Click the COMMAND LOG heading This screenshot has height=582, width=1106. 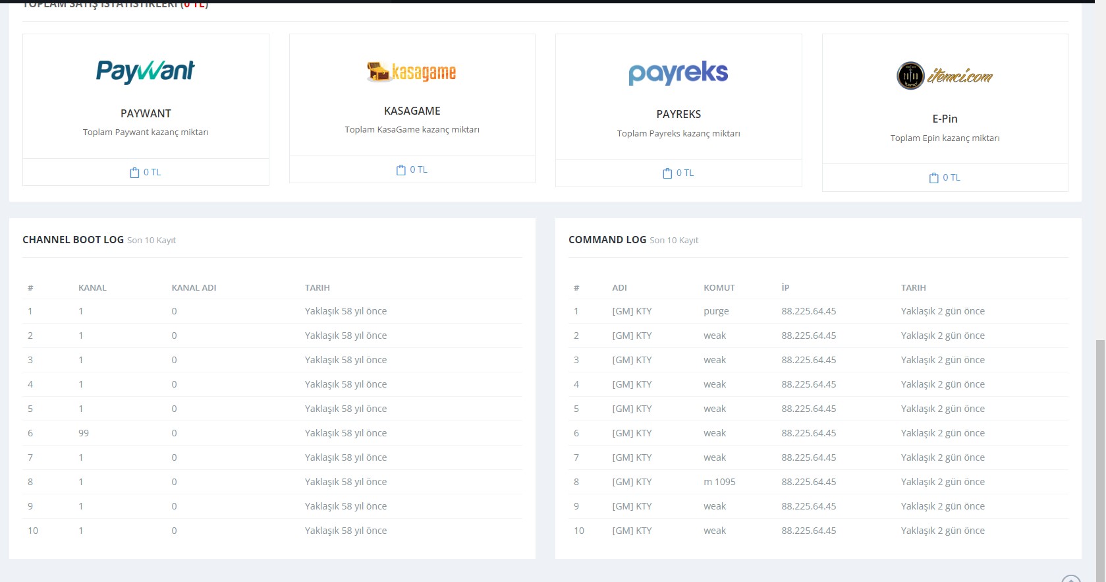[607, 240]
